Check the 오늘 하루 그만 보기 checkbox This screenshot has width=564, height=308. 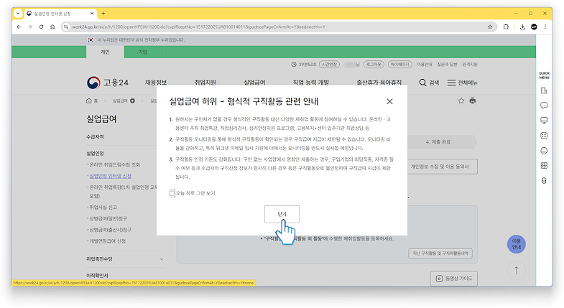click(172, 193)
